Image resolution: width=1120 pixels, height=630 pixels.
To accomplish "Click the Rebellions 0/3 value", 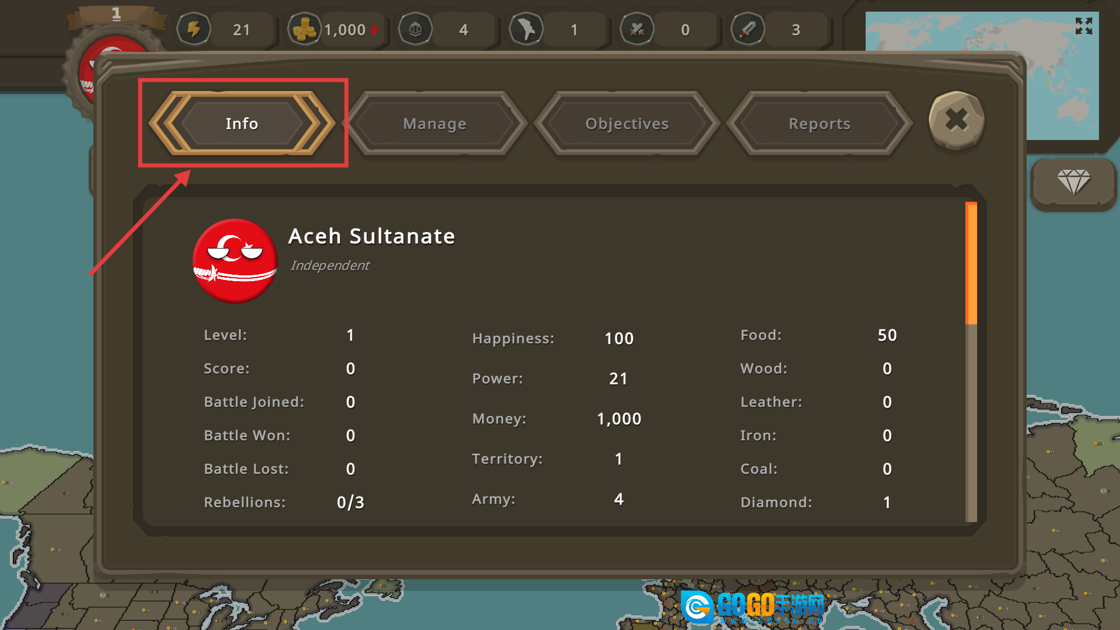I will (x=351, y=502).
